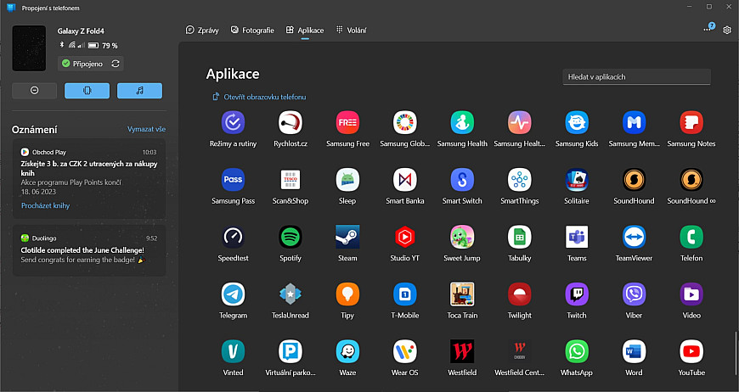Toggle Do Not Disturb on phone
Viewport: 739px width, 392px height.
35,91
